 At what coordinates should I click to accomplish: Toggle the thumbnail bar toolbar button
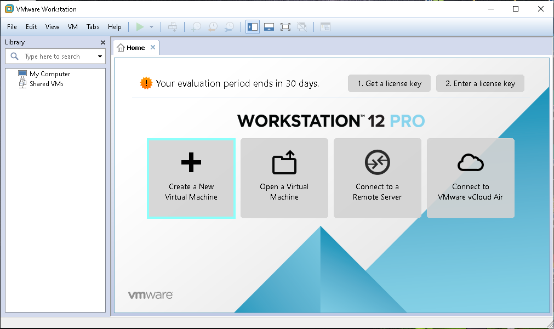coord(269,27)
